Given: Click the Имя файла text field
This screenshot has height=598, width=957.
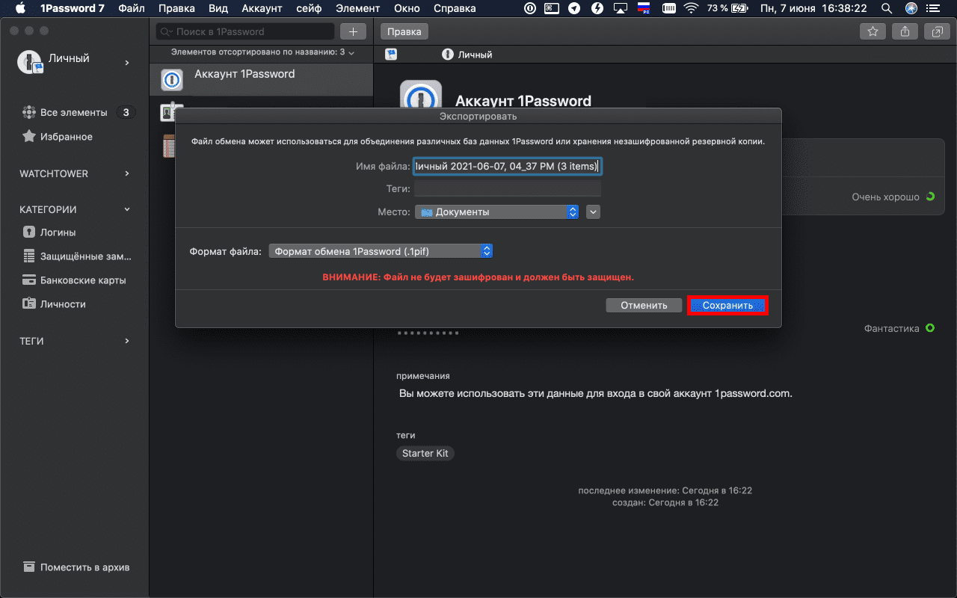Looking at the screenshot, I should click(x=508, y=167).
